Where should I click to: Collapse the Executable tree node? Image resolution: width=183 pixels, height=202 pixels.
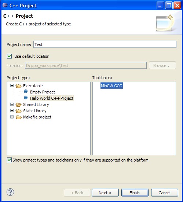(12, 85)
